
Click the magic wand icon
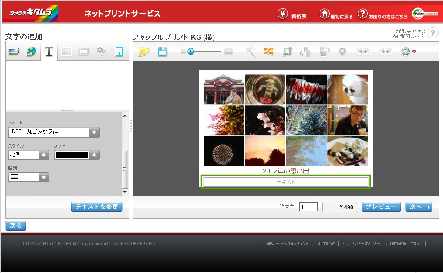tap(250, 52)
